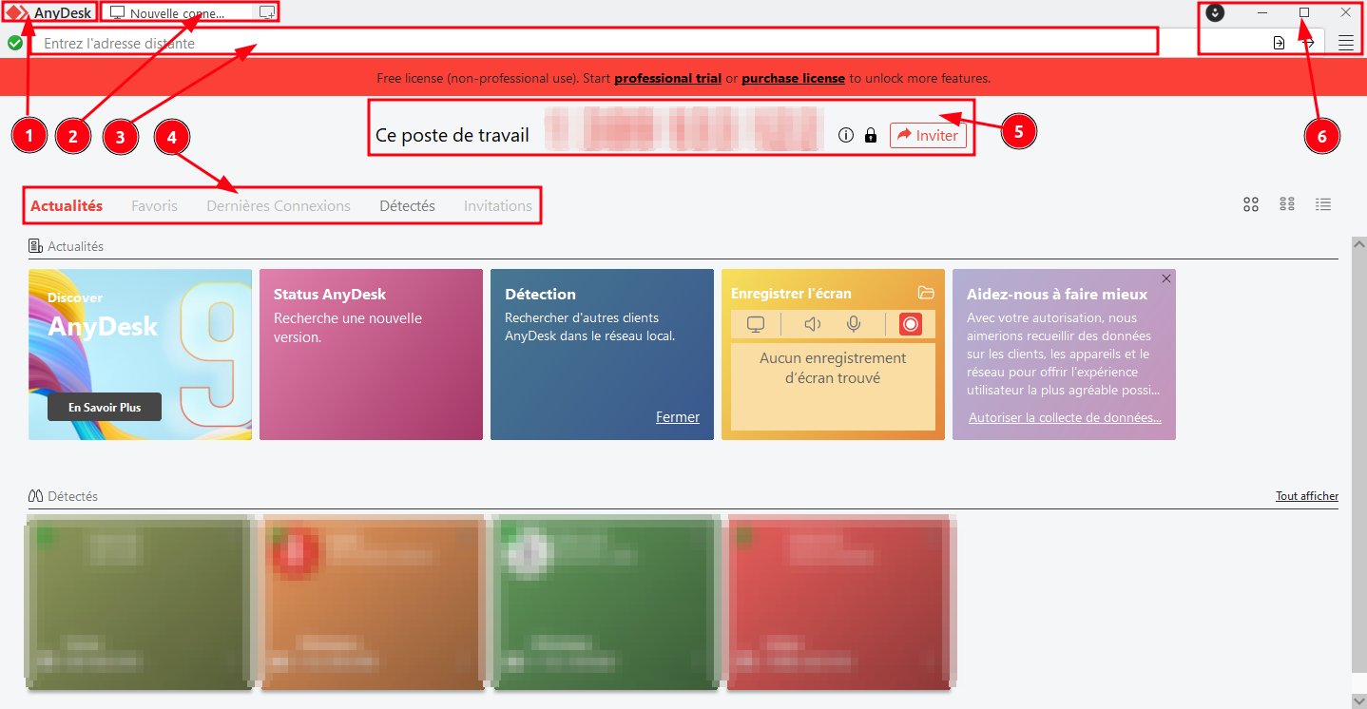This screenshot has height=709, width=1367.
Task: Click the padlock icon next to Inviter
Action: [x=871, y=136]
